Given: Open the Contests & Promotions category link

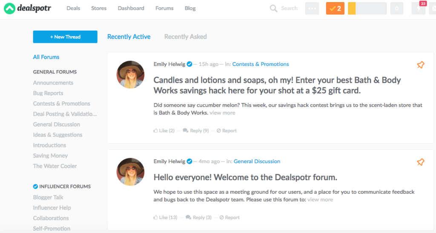Looking at the screenshot, I should click(260, 64).
